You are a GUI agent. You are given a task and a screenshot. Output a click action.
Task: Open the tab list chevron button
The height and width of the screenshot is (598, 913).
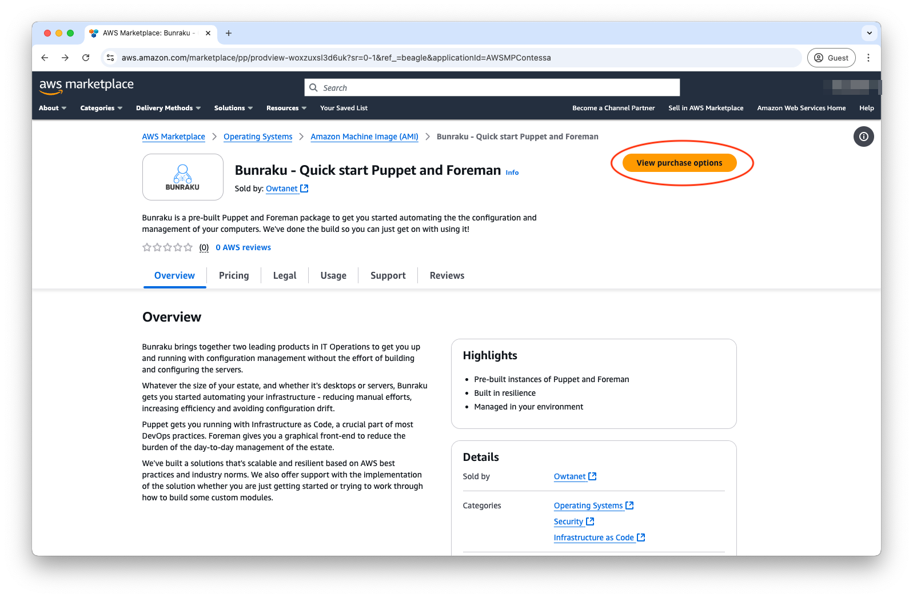click(x=869, y=33)
